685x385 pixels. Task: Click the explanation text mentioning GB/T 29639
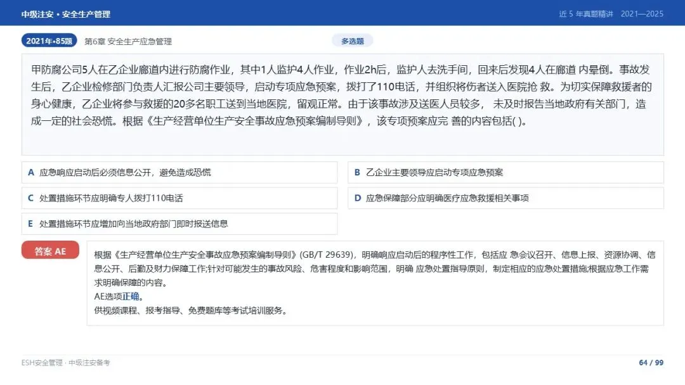375,268
